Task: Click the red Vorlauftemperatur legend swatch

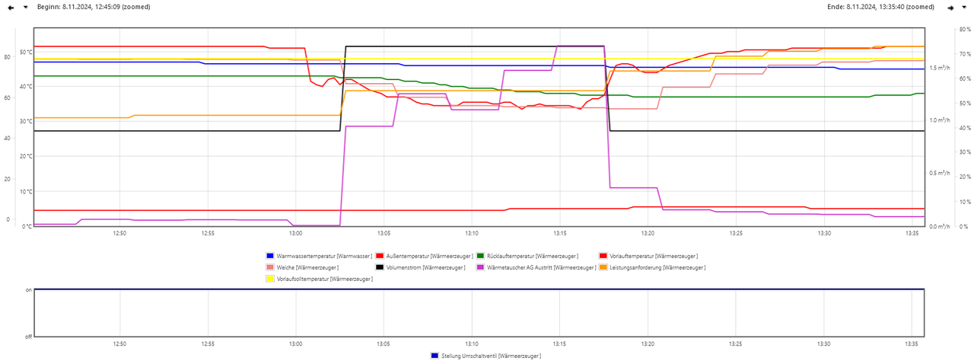Action: 603,256
